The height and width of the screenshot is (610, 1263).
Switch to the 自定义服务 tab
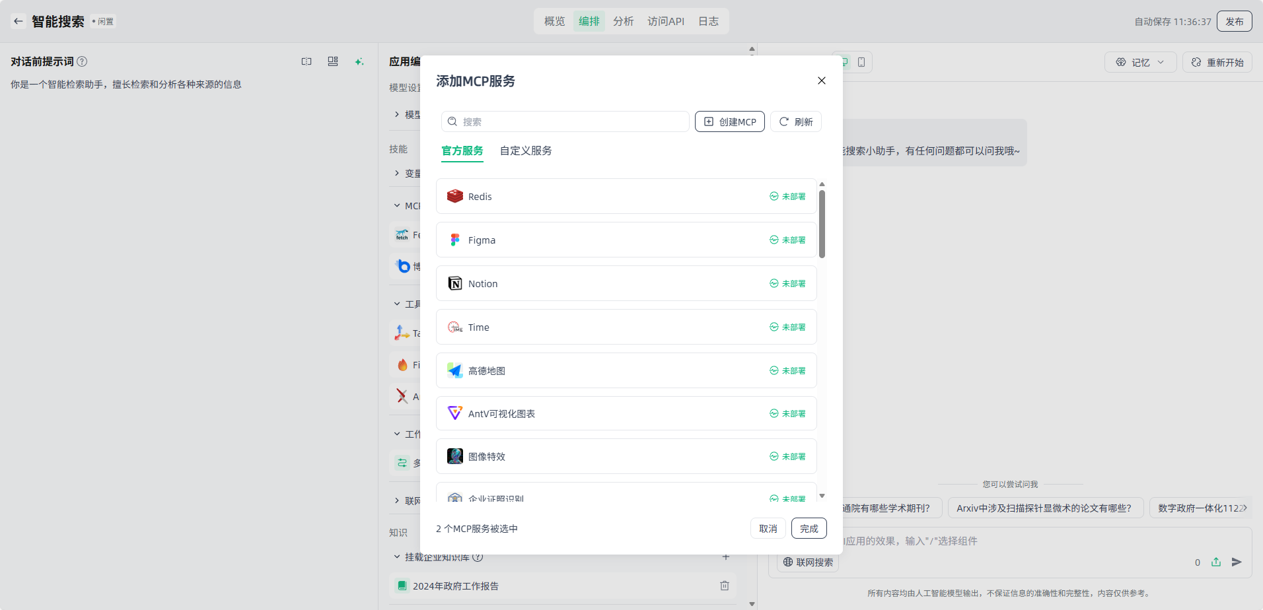point(526,151)
